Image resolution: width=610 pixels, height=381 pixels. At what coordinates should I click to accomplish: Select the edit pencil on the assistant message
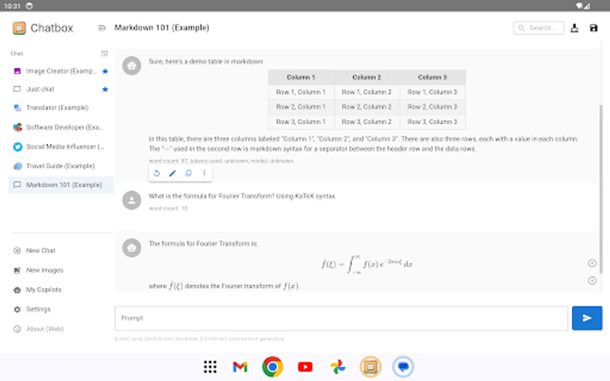pyautogui.click(x=172, y=173)
